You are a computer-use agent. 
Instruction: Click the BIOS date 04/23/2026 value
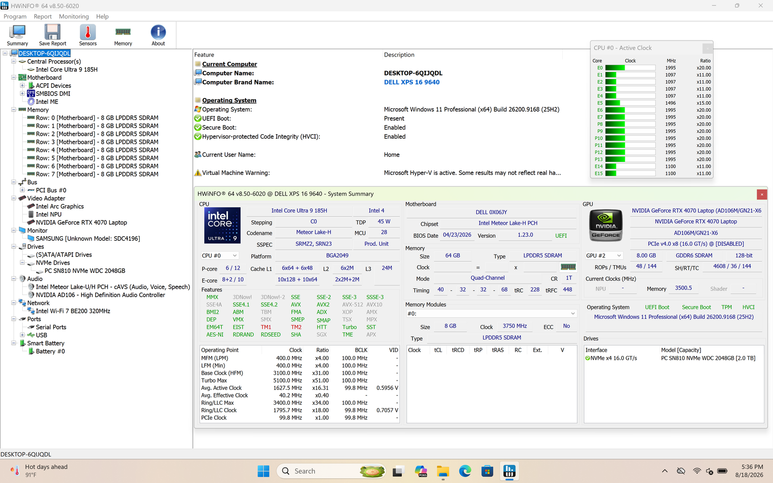point(457,235)
